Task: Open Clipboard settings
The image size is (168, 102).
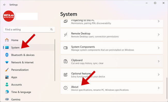Action: point(112,61)
